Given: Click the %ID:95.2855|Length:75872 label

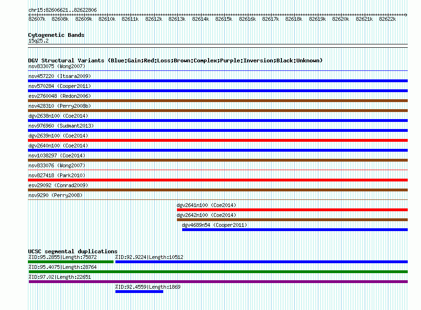Looking at the screenshot, I should (62, 257).
